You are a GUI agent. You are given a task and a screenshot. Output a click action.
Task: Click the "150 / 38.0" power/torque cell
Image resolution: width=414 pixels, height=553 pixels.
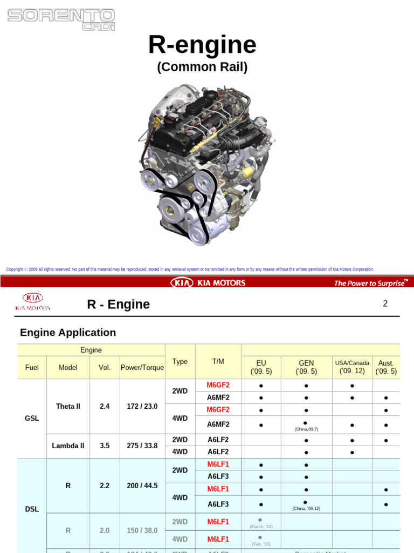tap(142, 530)
